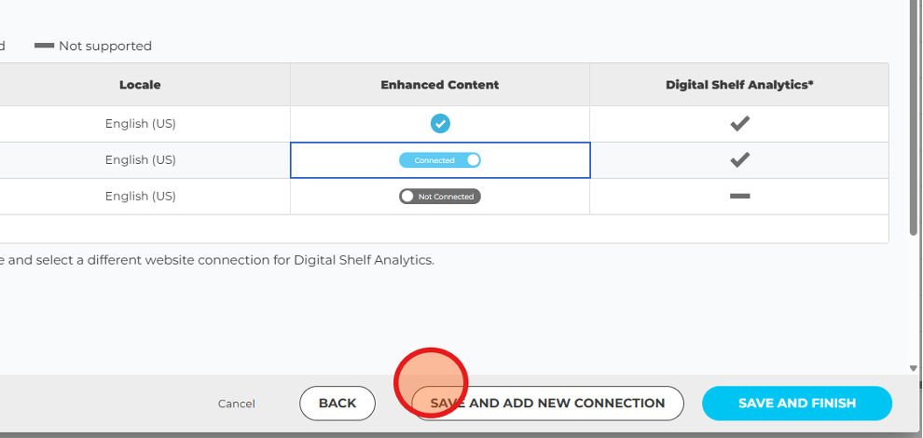Click Save and Add New Connection

(x=547, y=404)
